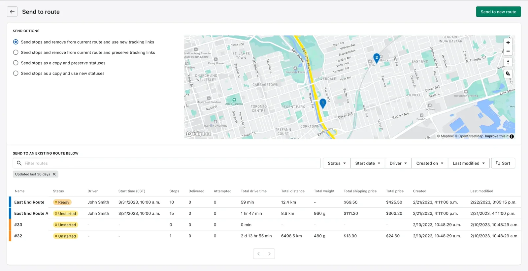Open the Created on filter dropdown
Image resolution: width=528 pixels, height=271 pixels.
tap(430, 163)
